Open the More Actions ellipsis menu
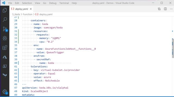 click(171, 9)
